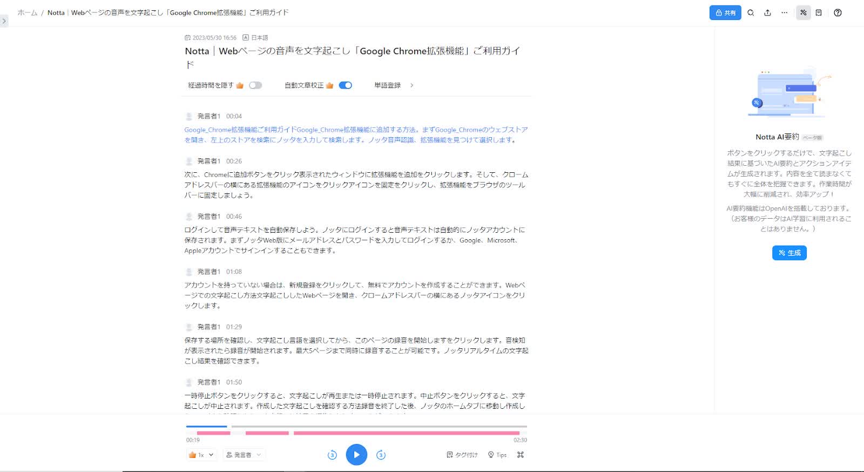Viewport: 864px width, 472px height.
Task: Click the 共有 share button
Action: tap(725, 13)
